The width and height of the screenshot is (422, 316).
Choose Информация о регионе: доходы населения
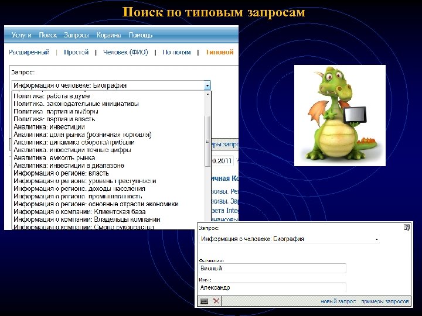pyautogui.click(x=79, y=188)
